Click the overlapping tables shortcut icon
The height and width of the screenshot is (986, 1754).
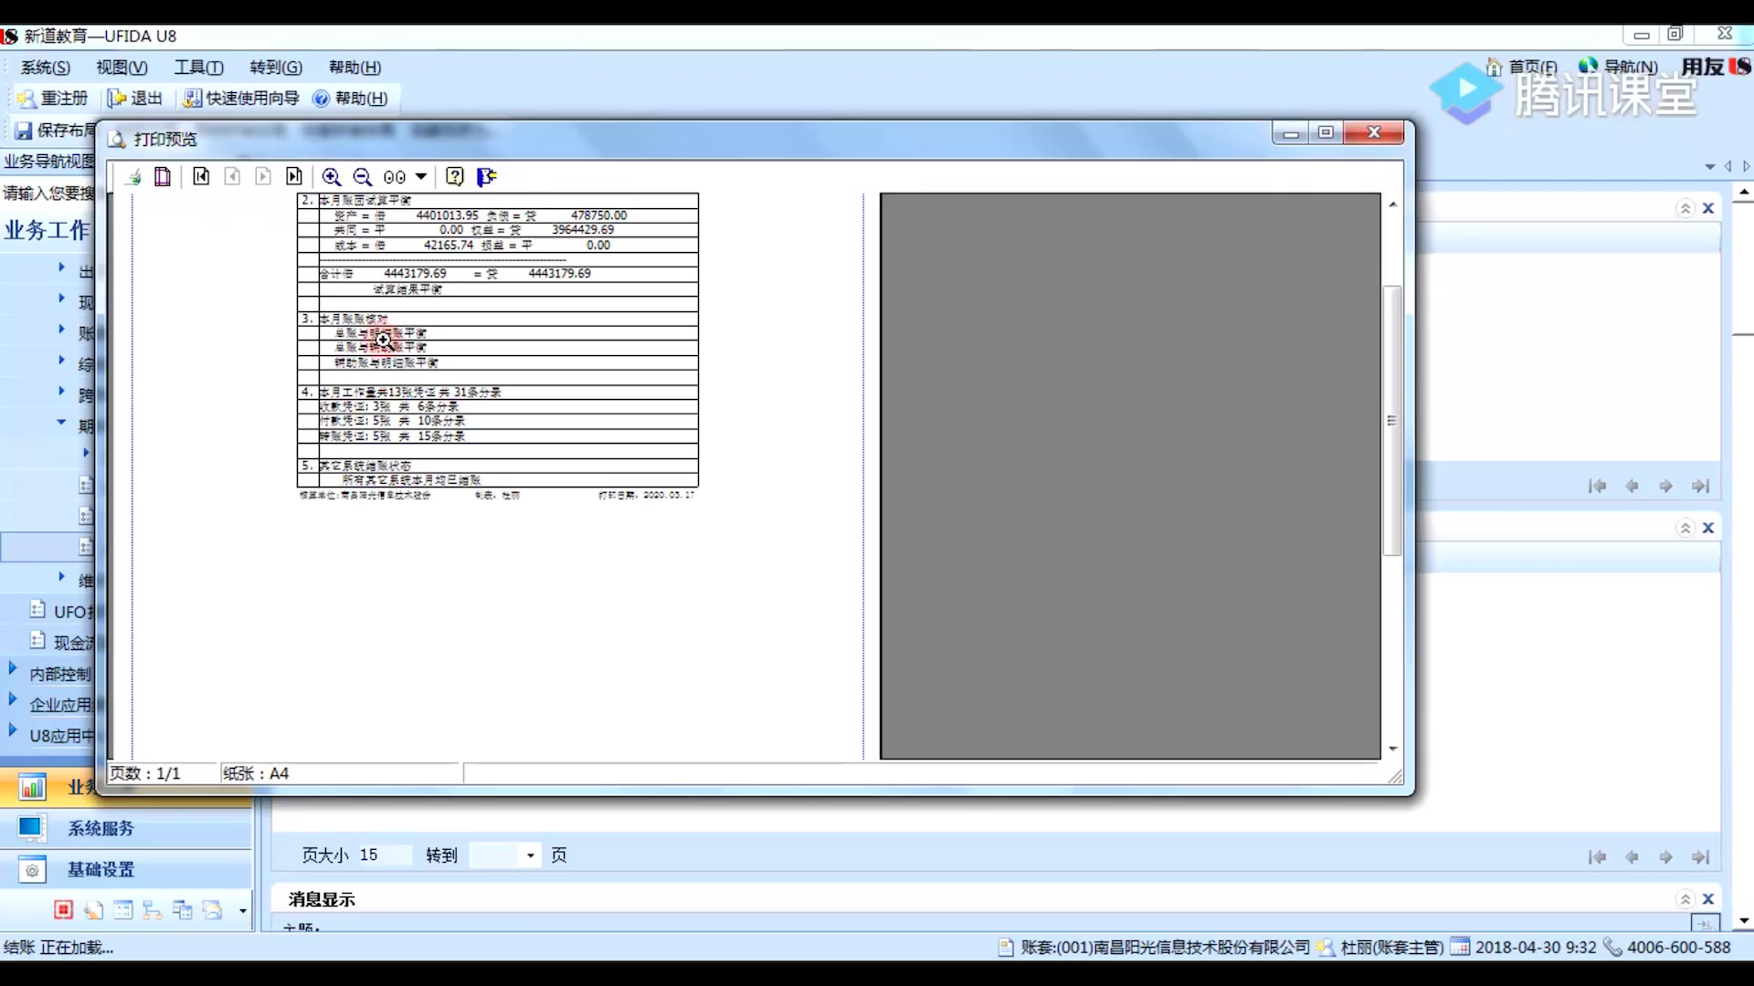183,909
